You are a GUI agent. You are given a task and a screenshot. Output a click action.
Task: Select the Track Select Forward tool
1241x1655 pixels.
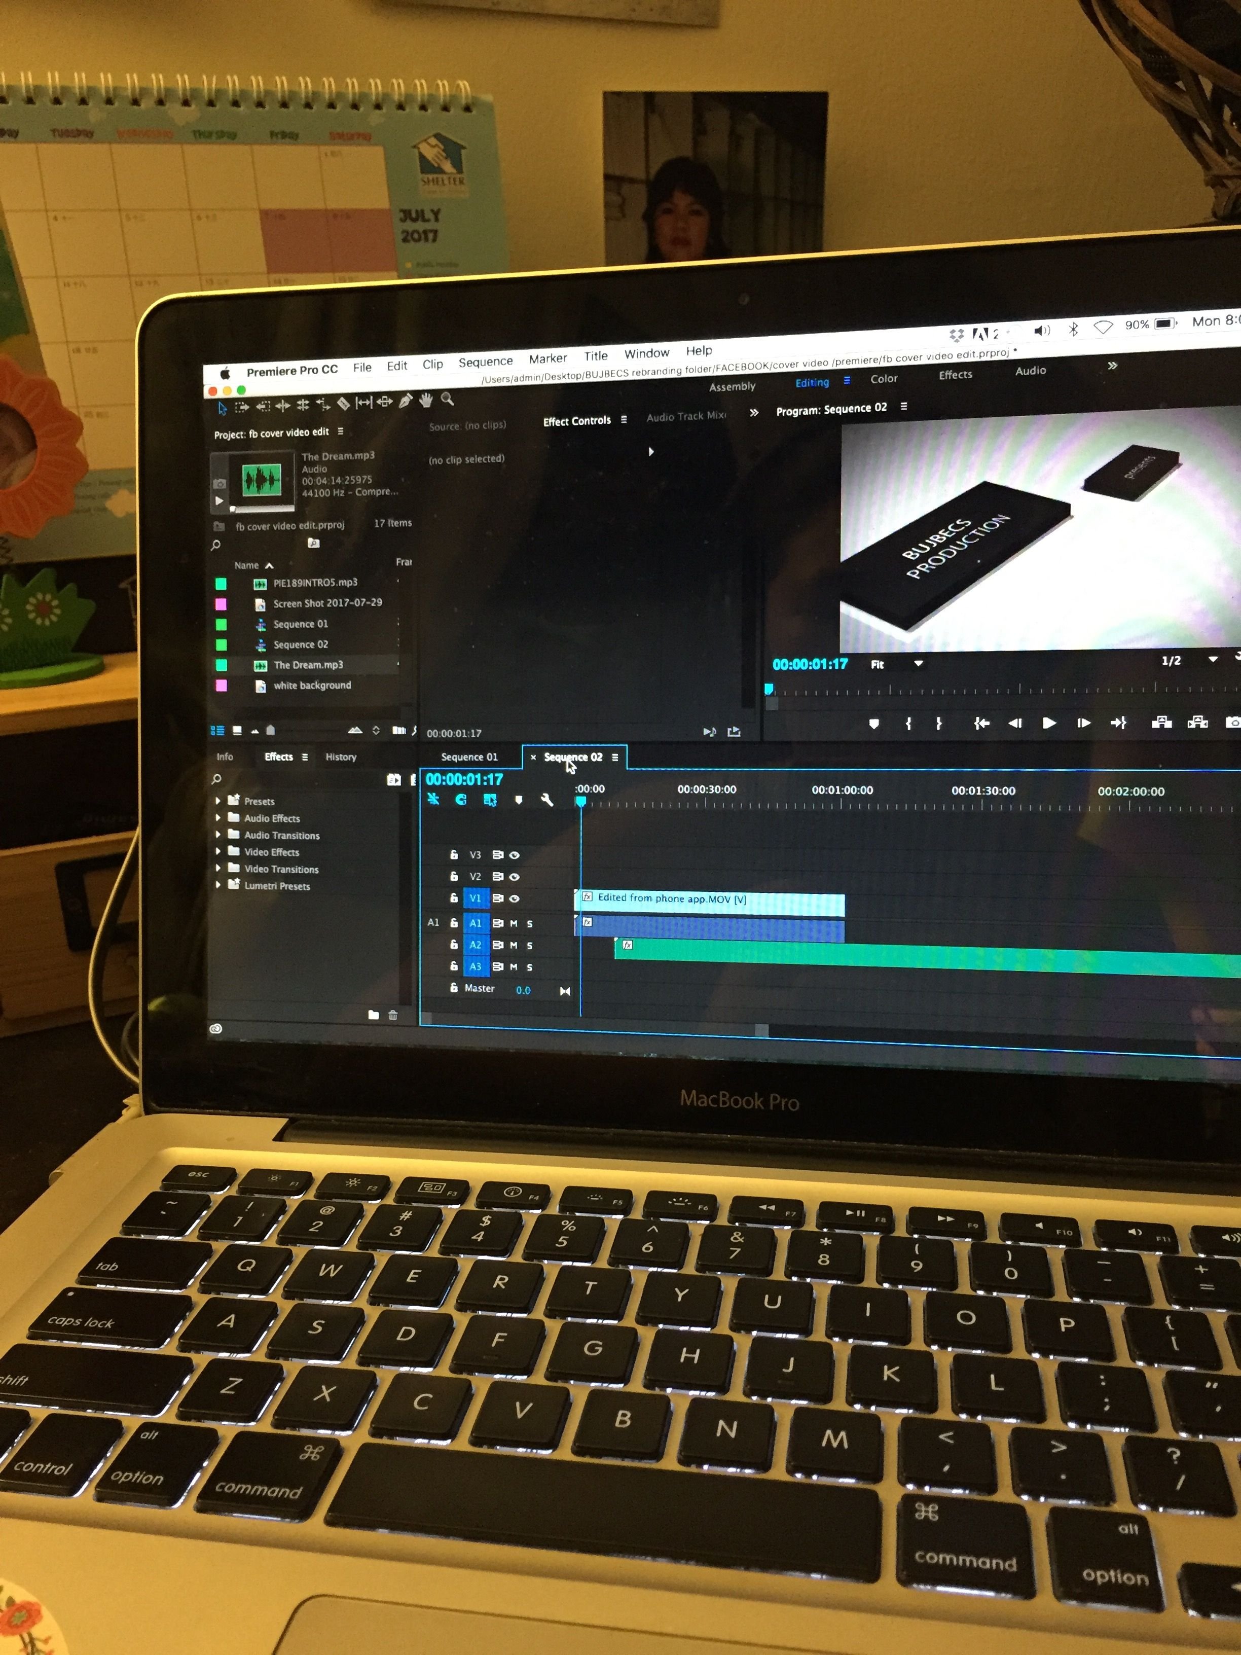(x=242, y=408)
